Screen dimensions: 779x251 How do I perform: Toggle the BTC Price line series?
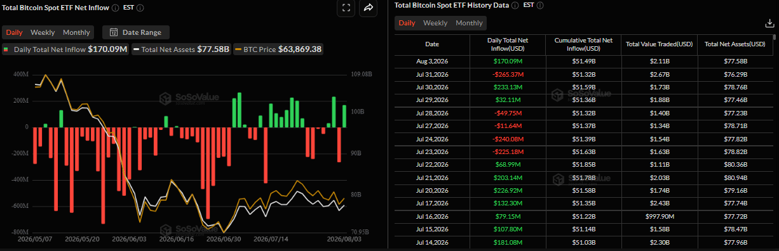coord(278,49)
